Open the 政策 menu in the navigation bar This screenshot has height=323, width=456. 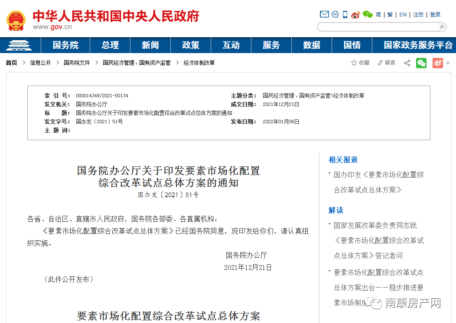pos(191,45)
